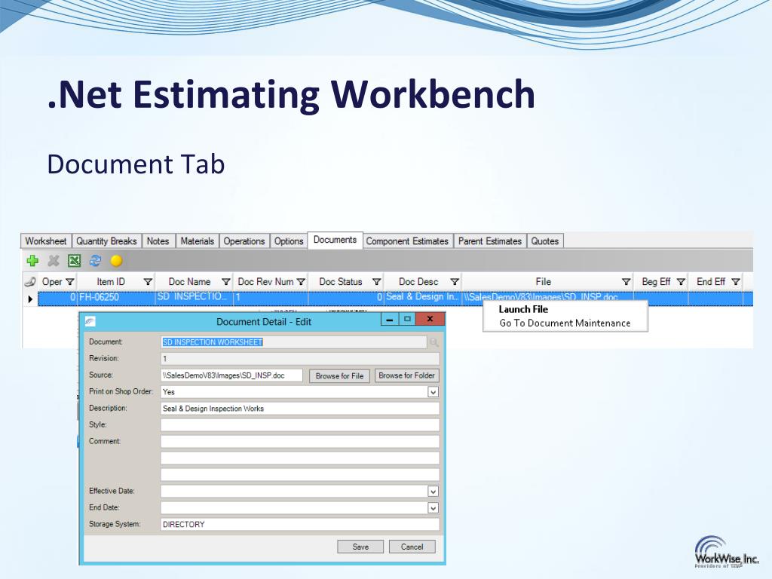Open the Component Estimates tab

coord(407,241)
